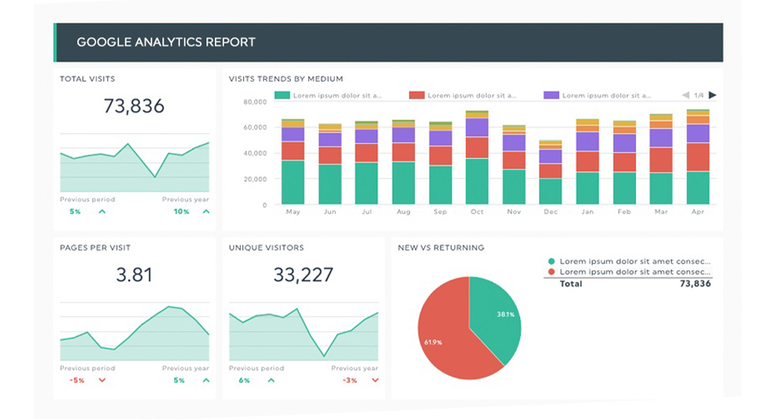
Task: Go to next legend page arrow
Action: tap(712, 95)
